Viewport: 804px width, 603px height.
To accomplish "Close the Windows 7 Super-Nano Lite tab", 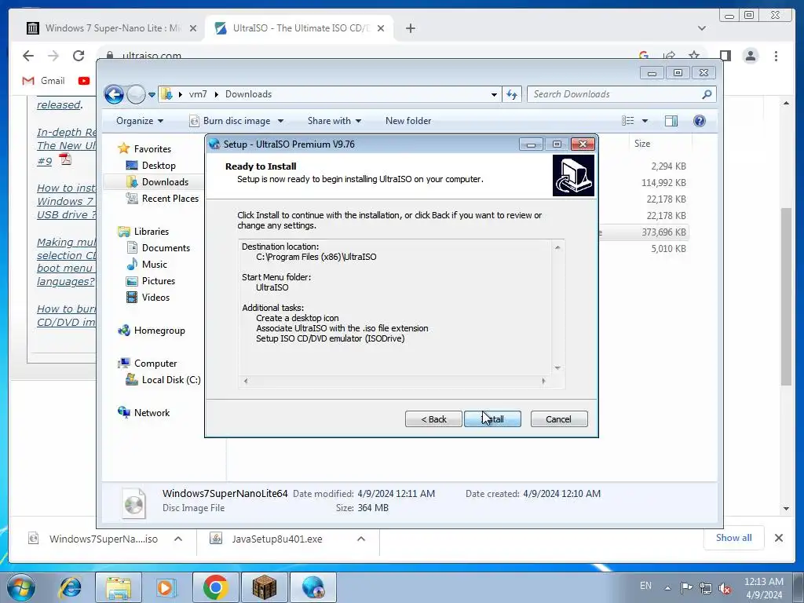I will click(x=193, y=28).
